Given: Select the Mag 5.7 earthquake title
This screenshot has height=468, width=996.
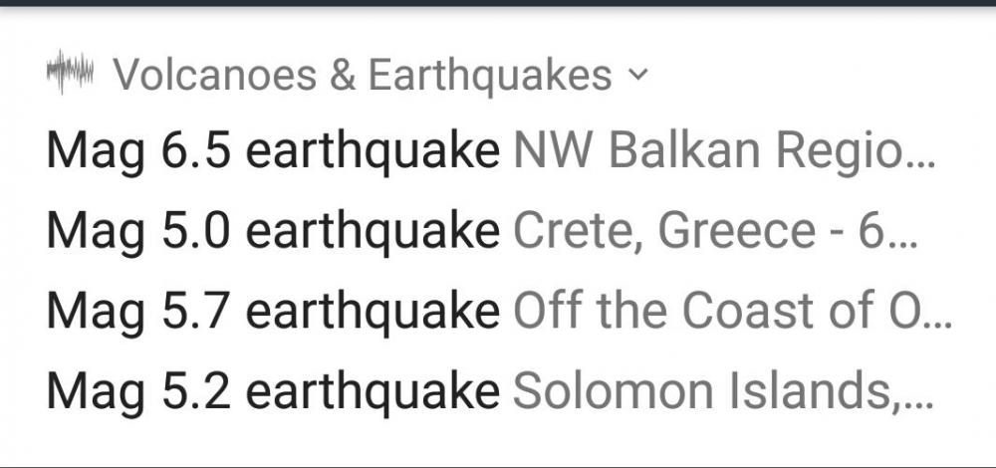Looking at the screenshot, I should pyautogui.click(x=273, y=312).
